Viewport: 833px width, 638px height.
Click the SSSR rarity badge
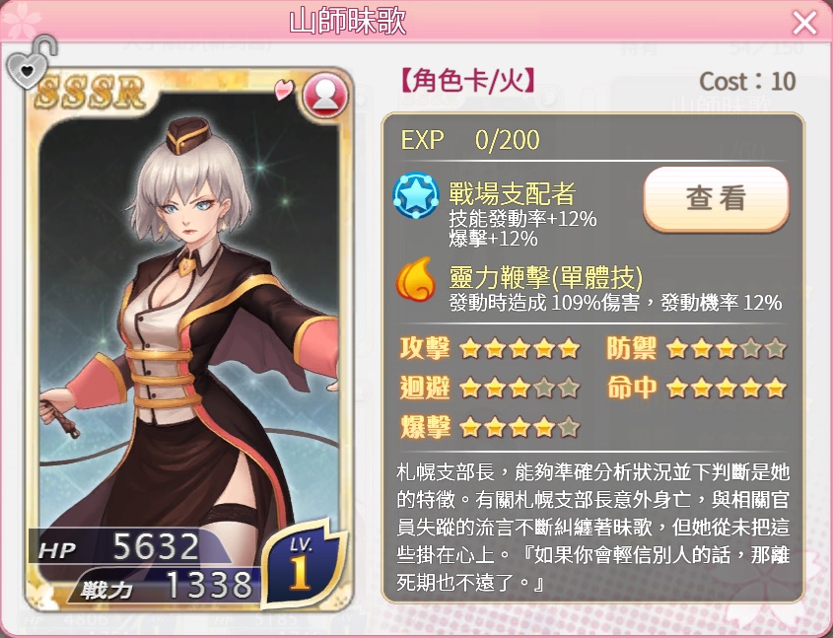click(x=91, y=93)
